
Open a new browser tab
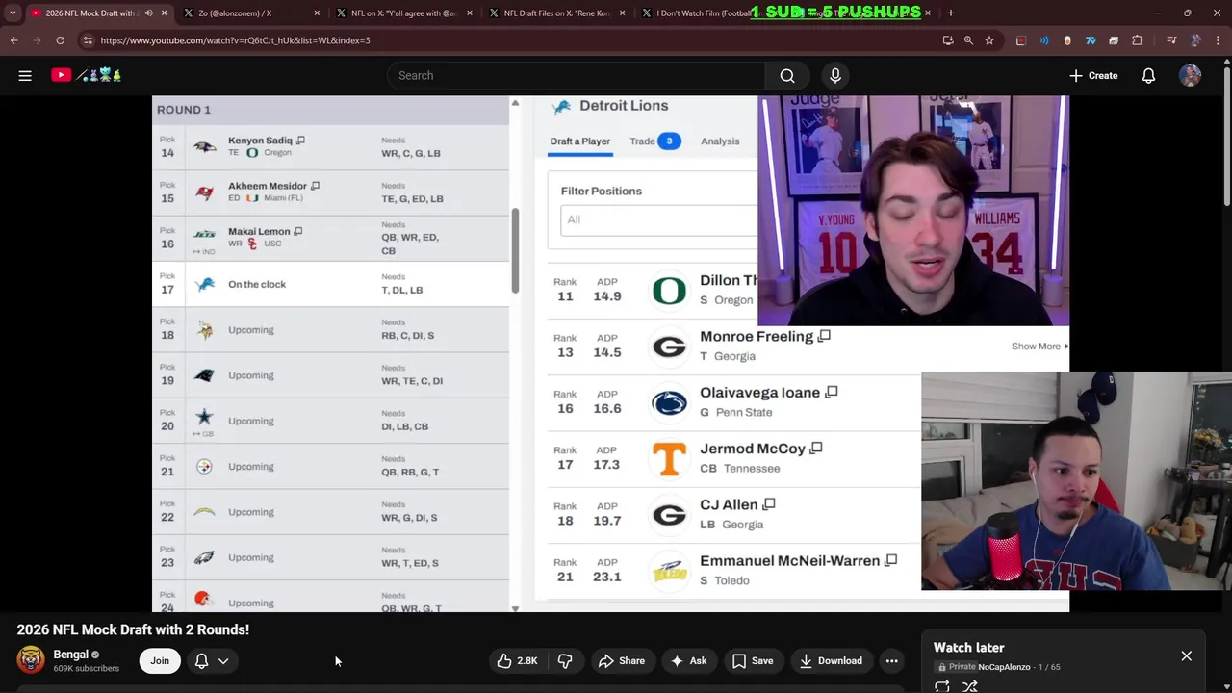click(x=951, y=13)
